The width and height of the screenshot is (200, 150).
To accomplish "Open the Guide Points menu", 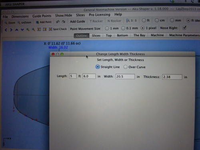I will pyautogui.click(x=42, y=16).
